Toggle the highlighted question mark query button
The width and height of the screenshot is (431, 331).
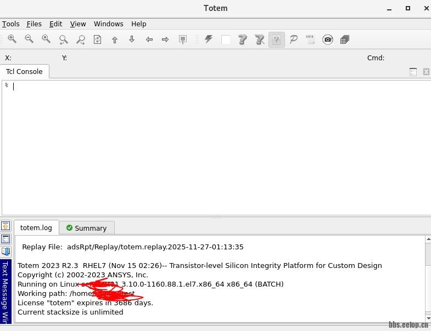(x=277, y=39)
